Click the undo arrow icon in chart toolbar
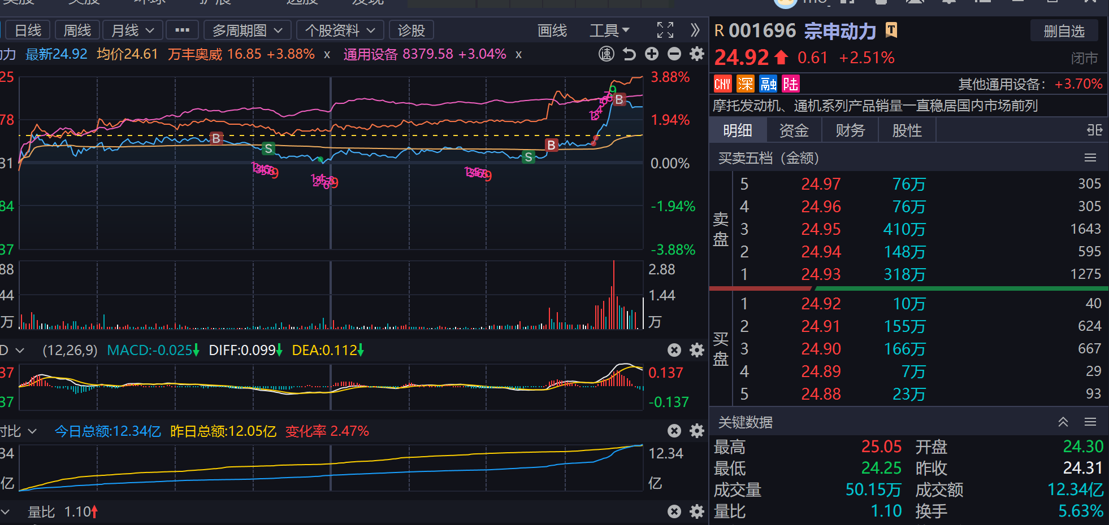This screenshot has width=1109, height=525. coord(629,54)
